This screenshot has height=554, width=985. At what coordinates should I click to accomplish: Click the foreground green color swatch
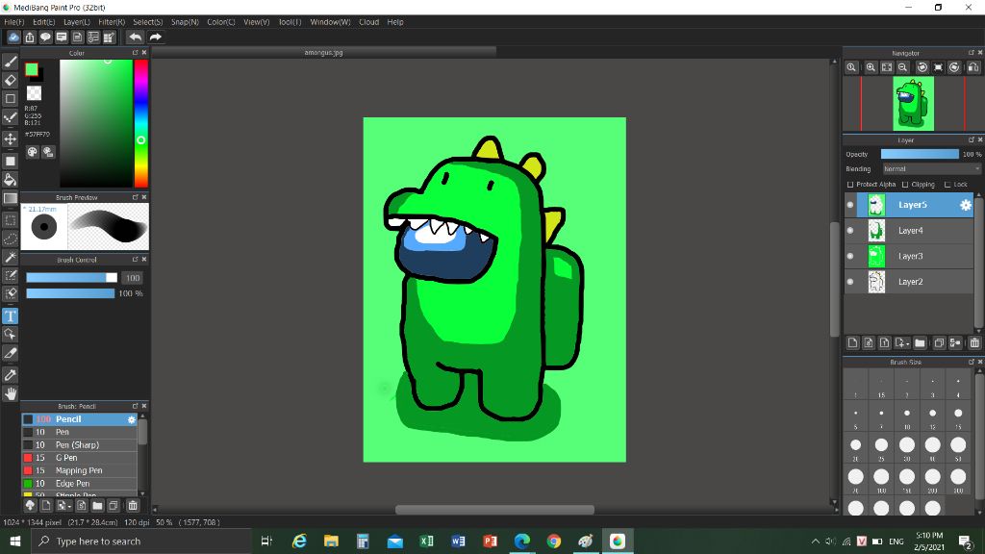click(x=32, y=69)
